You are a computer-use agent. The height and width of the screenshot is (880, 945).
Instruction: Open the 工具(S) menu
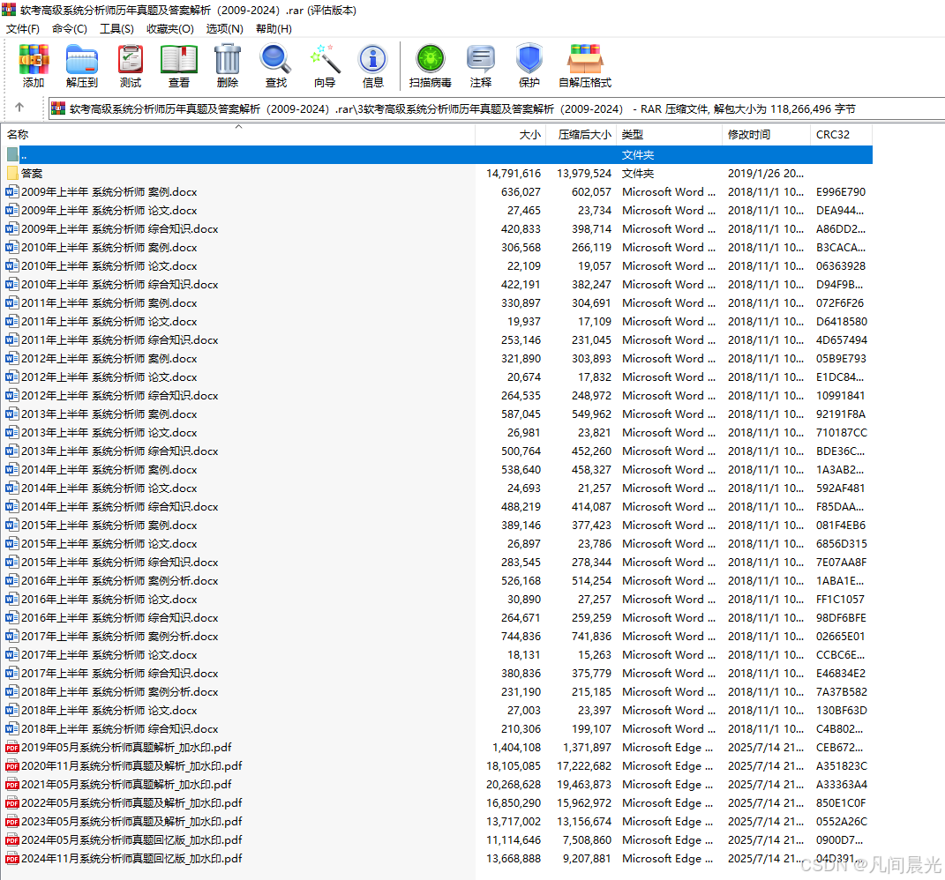pos(116,29)
